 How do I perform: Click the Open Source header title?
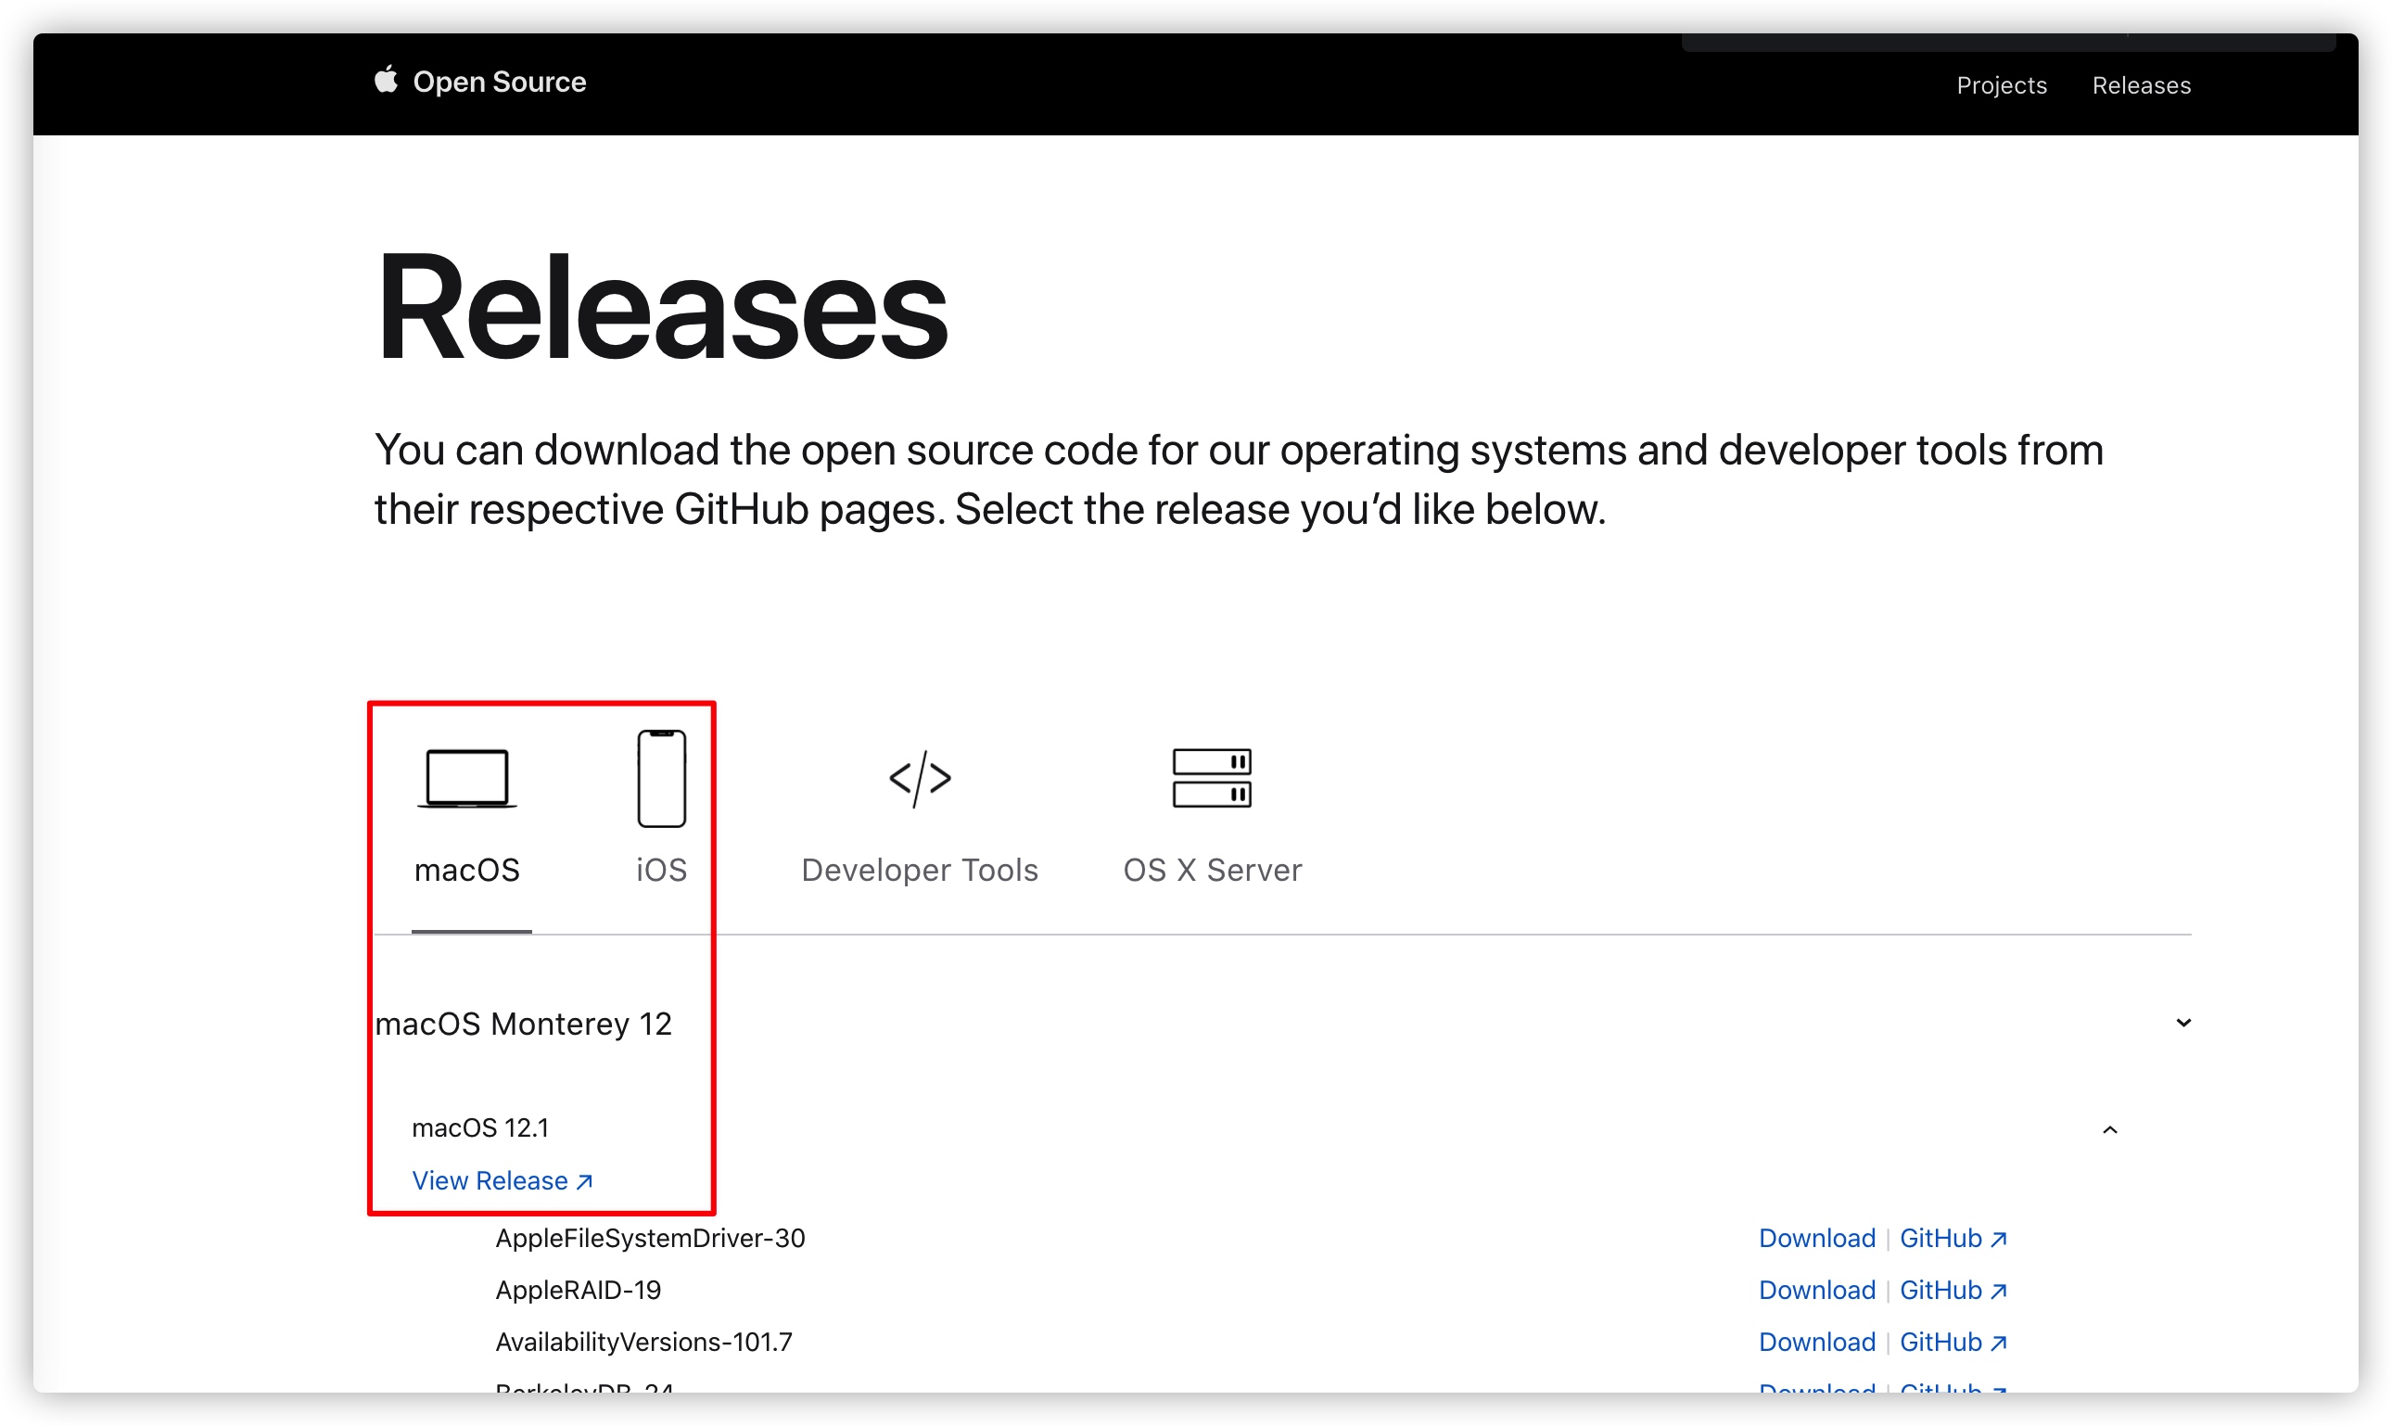click(500, 82)
